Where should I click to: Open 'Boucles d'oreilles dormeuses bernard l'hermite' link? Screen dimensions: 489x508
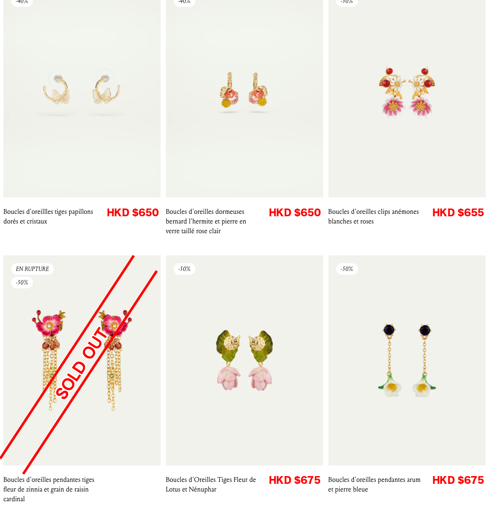(206, 221)
